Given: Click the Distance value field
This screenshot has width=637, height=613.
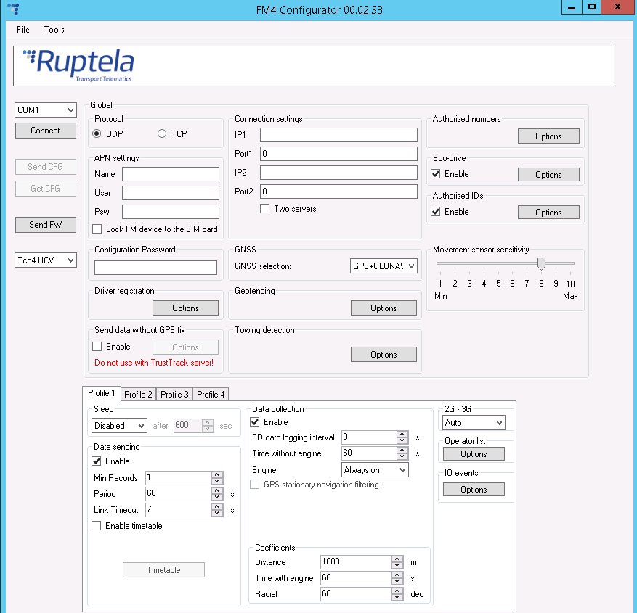Looking at the screenshot, I should [x=357, y=562].
